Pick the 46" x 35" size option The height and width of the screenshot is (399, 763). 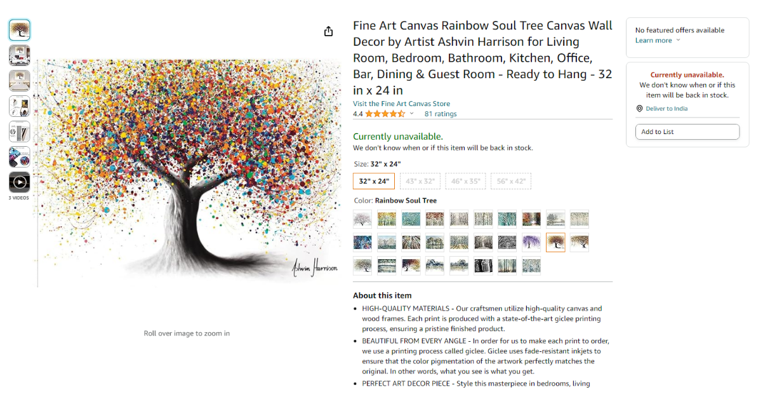(465, 181)
